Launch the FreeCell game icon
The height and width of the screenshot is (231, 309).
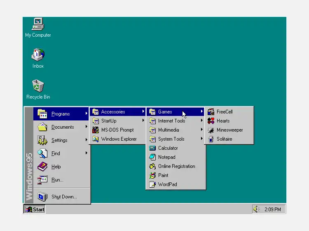[211, 112]
